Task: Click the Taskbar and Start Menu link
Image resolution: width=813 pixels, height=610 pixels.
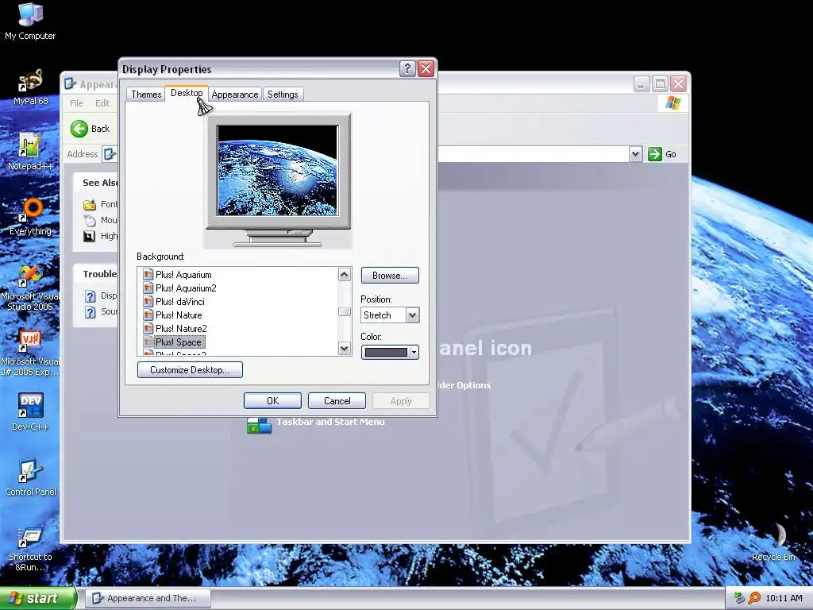Action: pyautogui.click(x=330, y=422)
